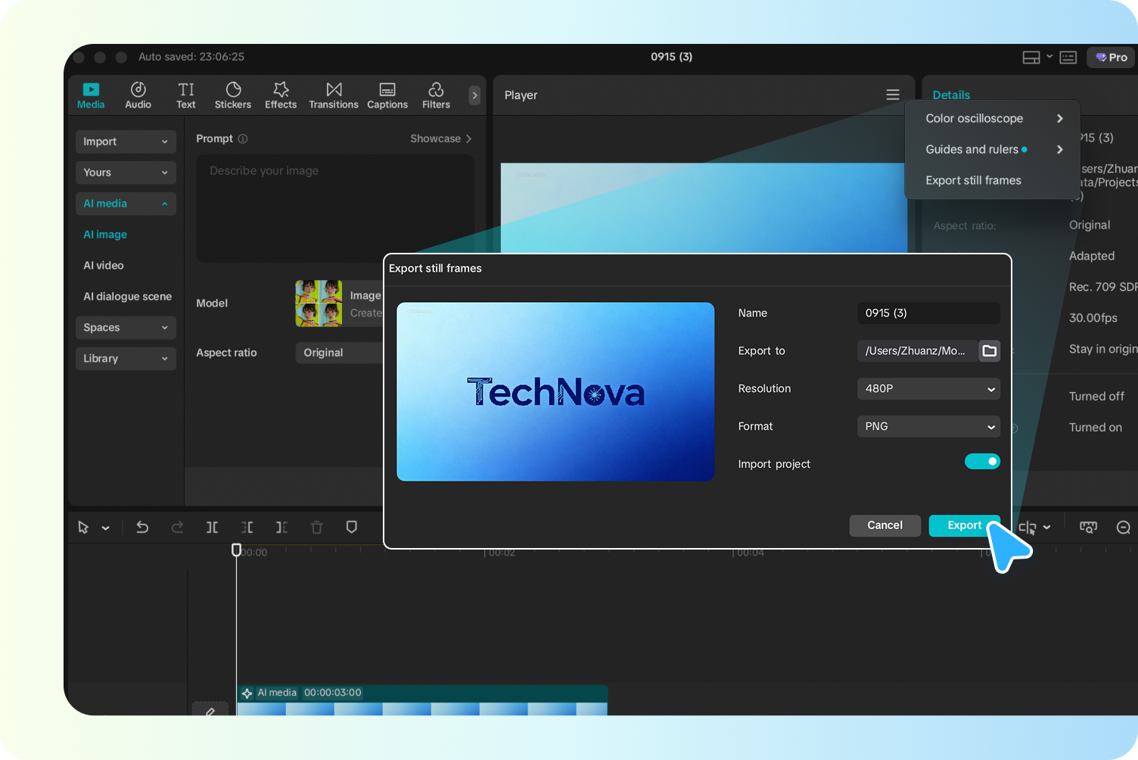Click the timeline playhead marker
This screenshot has width=1138, height=760.
(x=236, y=550)
